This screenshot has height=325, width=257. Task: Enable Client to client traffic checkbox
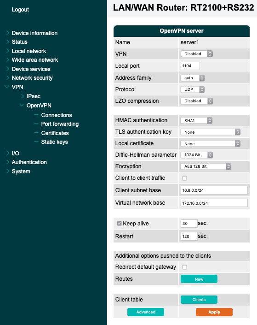[x=185, y=178]
